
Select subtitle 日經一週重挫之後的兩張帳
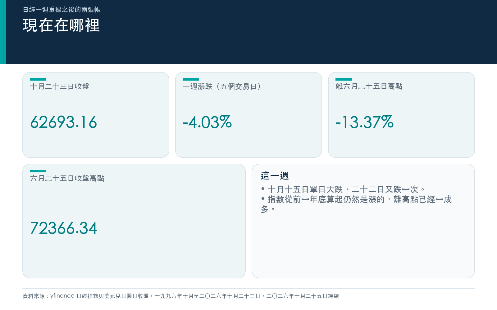click(62, 10)
